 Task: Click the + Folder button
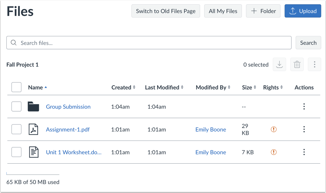tap(263, 11)
